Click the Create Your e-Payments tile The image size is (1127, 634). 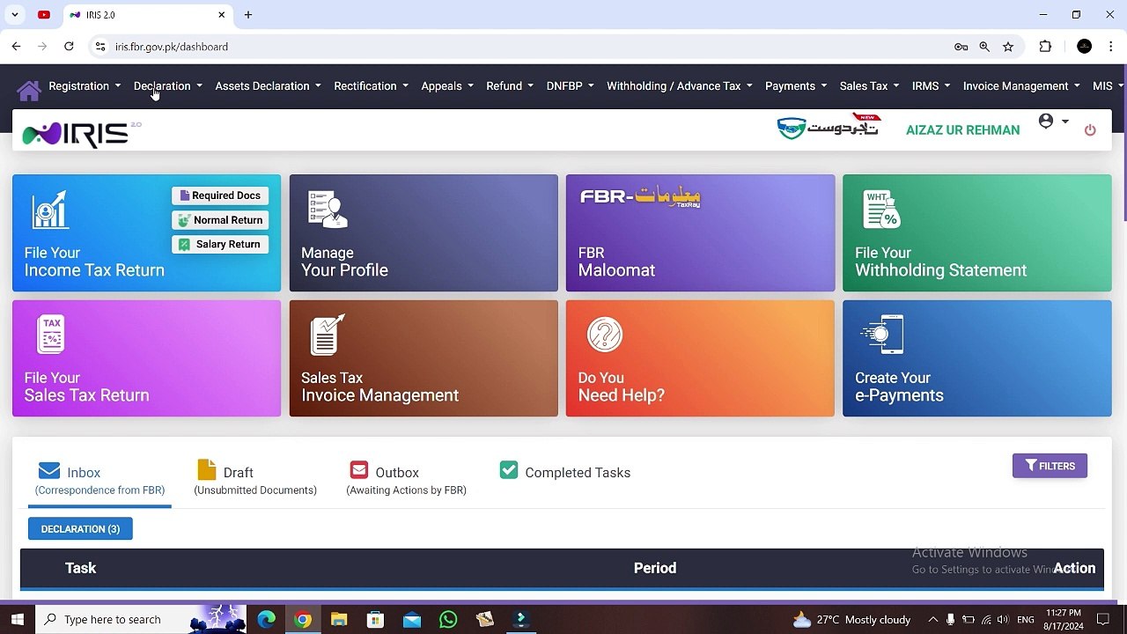coord(977,358)
